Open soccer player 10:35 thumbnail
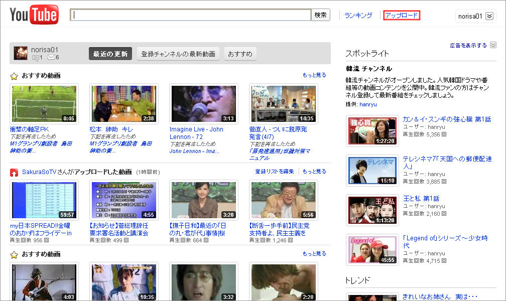506x301 pixels. click(x=124, y=281)
